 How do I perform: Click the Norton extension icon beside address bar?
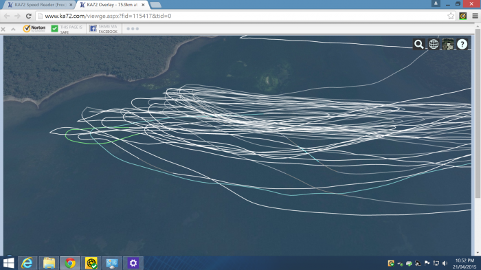coord(463,16)
